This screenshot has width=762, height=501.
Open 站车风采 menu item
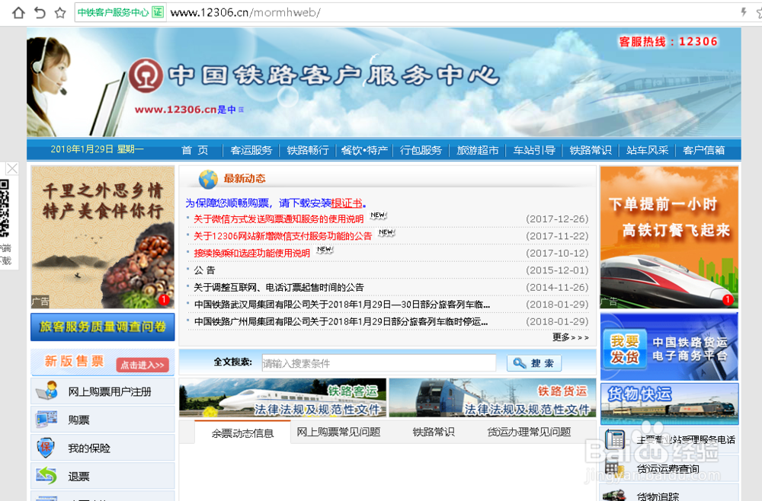(647, 150)
